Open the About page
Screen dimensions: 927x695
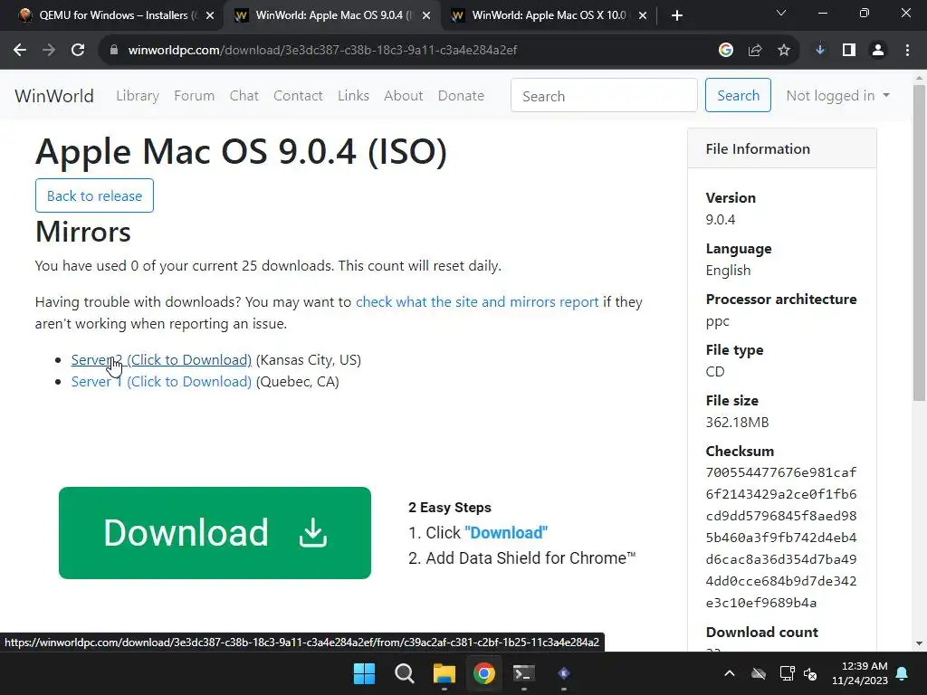tap(403, 96)
